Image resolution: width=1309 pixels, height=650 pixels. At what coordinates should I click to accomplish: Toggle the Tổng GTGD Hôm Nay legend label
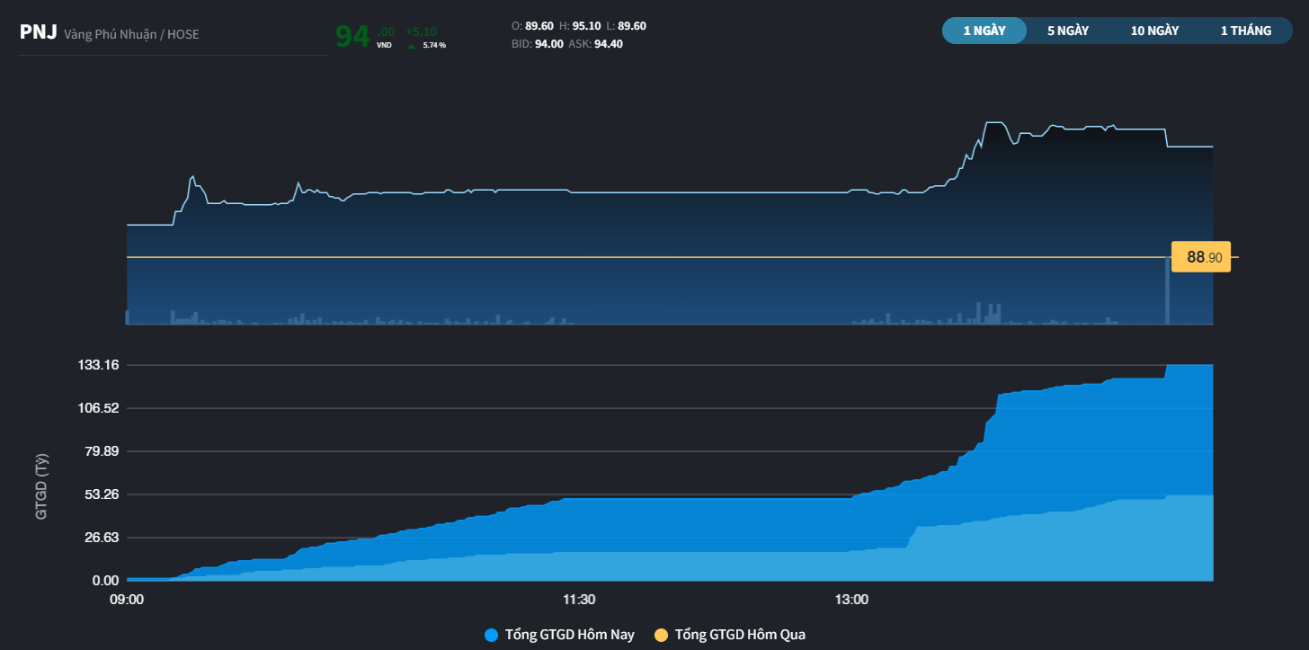click(569, 635)
